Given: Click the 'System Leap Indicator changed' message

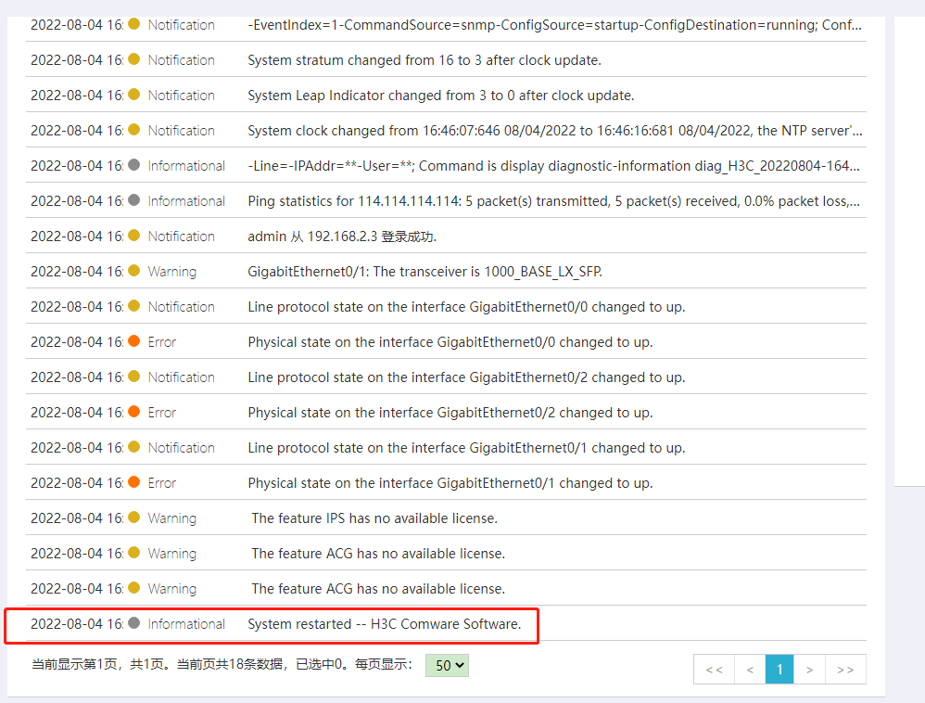Looking at the screenshot, I should (440, 96).
